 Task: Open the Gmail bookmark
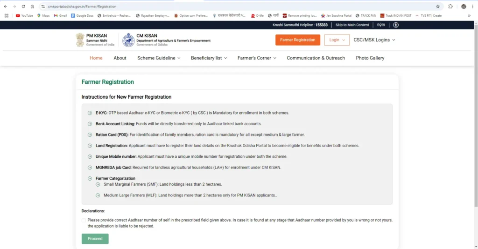pos(60,15)
